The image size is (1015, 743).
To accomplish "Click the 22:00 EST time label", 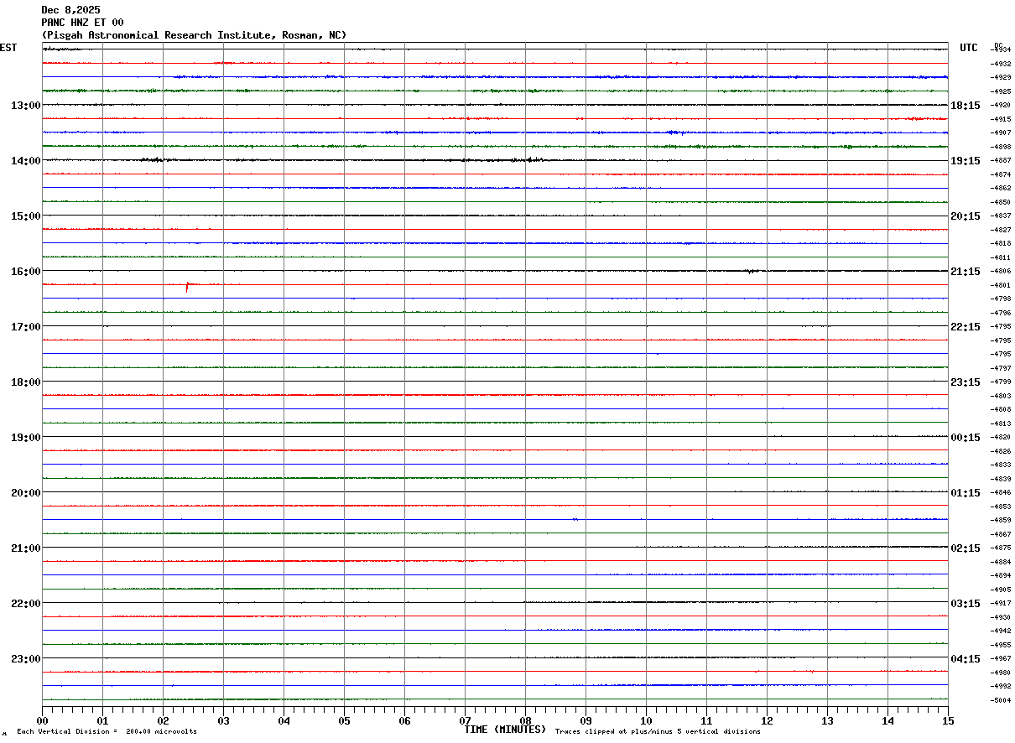I will 25,604.
